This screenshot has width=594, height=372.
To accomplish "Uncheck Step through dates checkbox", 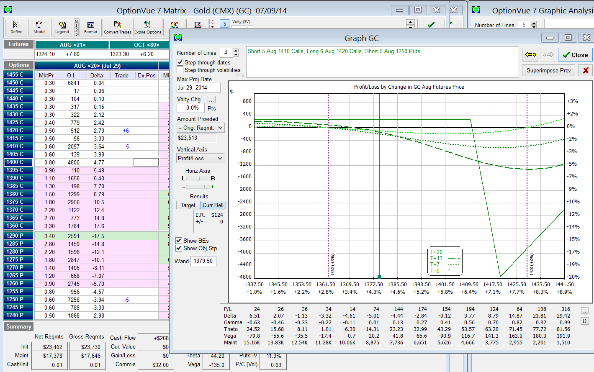I will point(180,62).
